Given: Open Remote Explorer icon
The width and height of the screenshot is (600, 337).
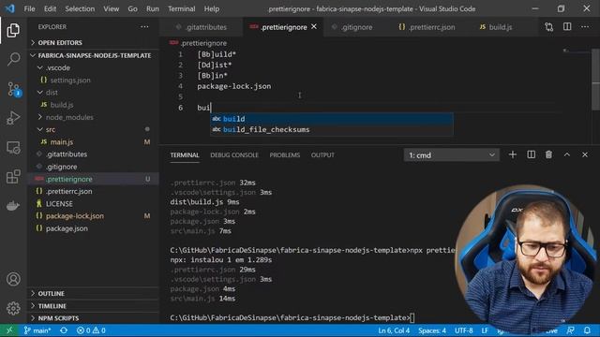Looking at the screenshot, I should [x=13, y=148].
